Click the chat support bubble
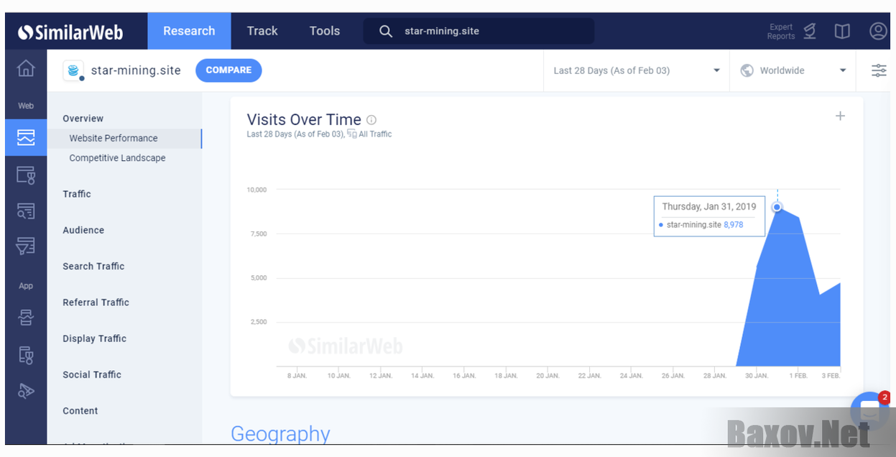The image size is (896, 457). point(869,411)
